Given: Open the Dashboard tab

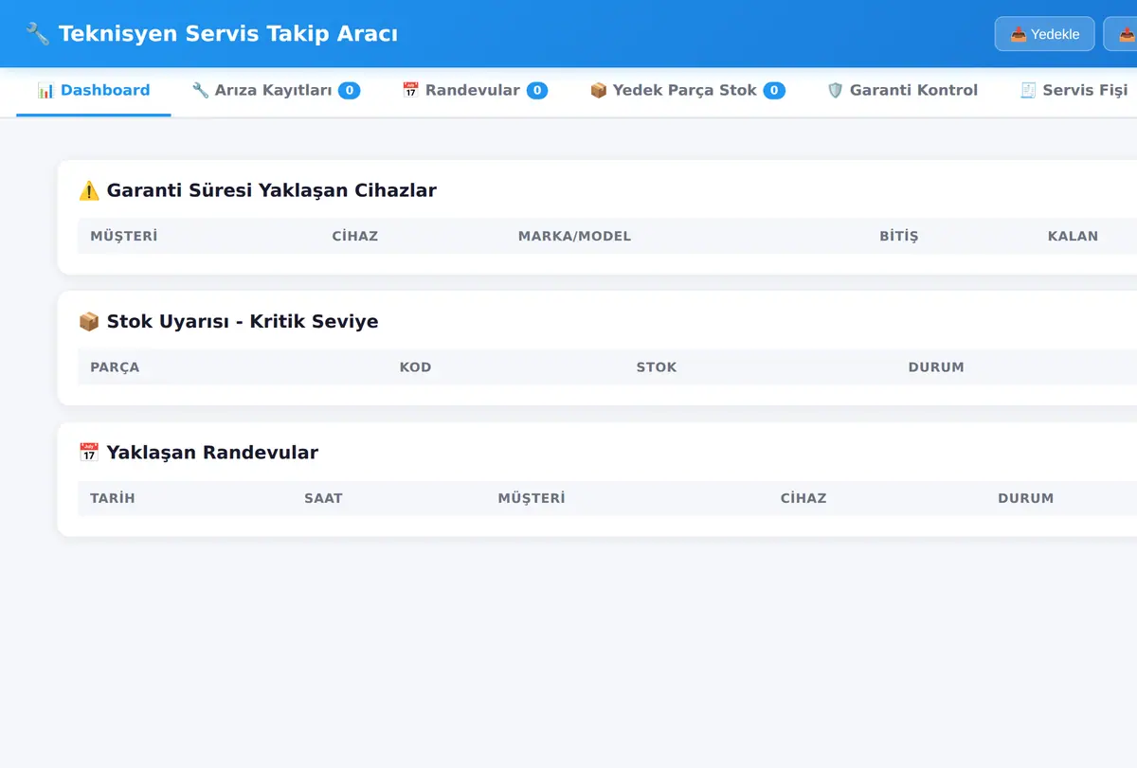Looking at the screenshot, I should click(94, 91).
